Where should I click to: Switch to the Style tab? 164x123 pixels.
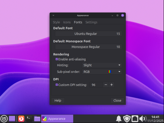click(56, 22)
